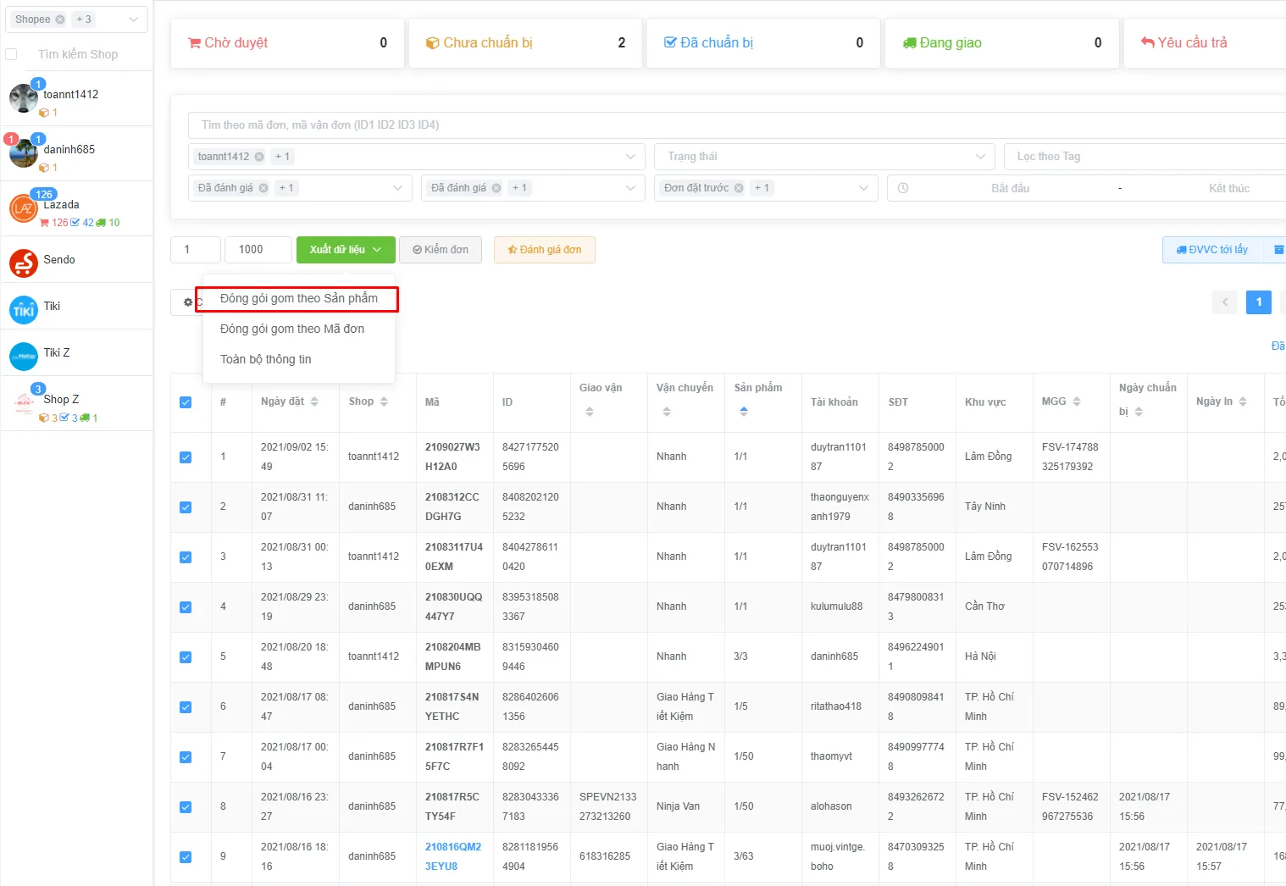Click the clock icon in date range
Screen dimensions: 1286x886
click(903, 188)
